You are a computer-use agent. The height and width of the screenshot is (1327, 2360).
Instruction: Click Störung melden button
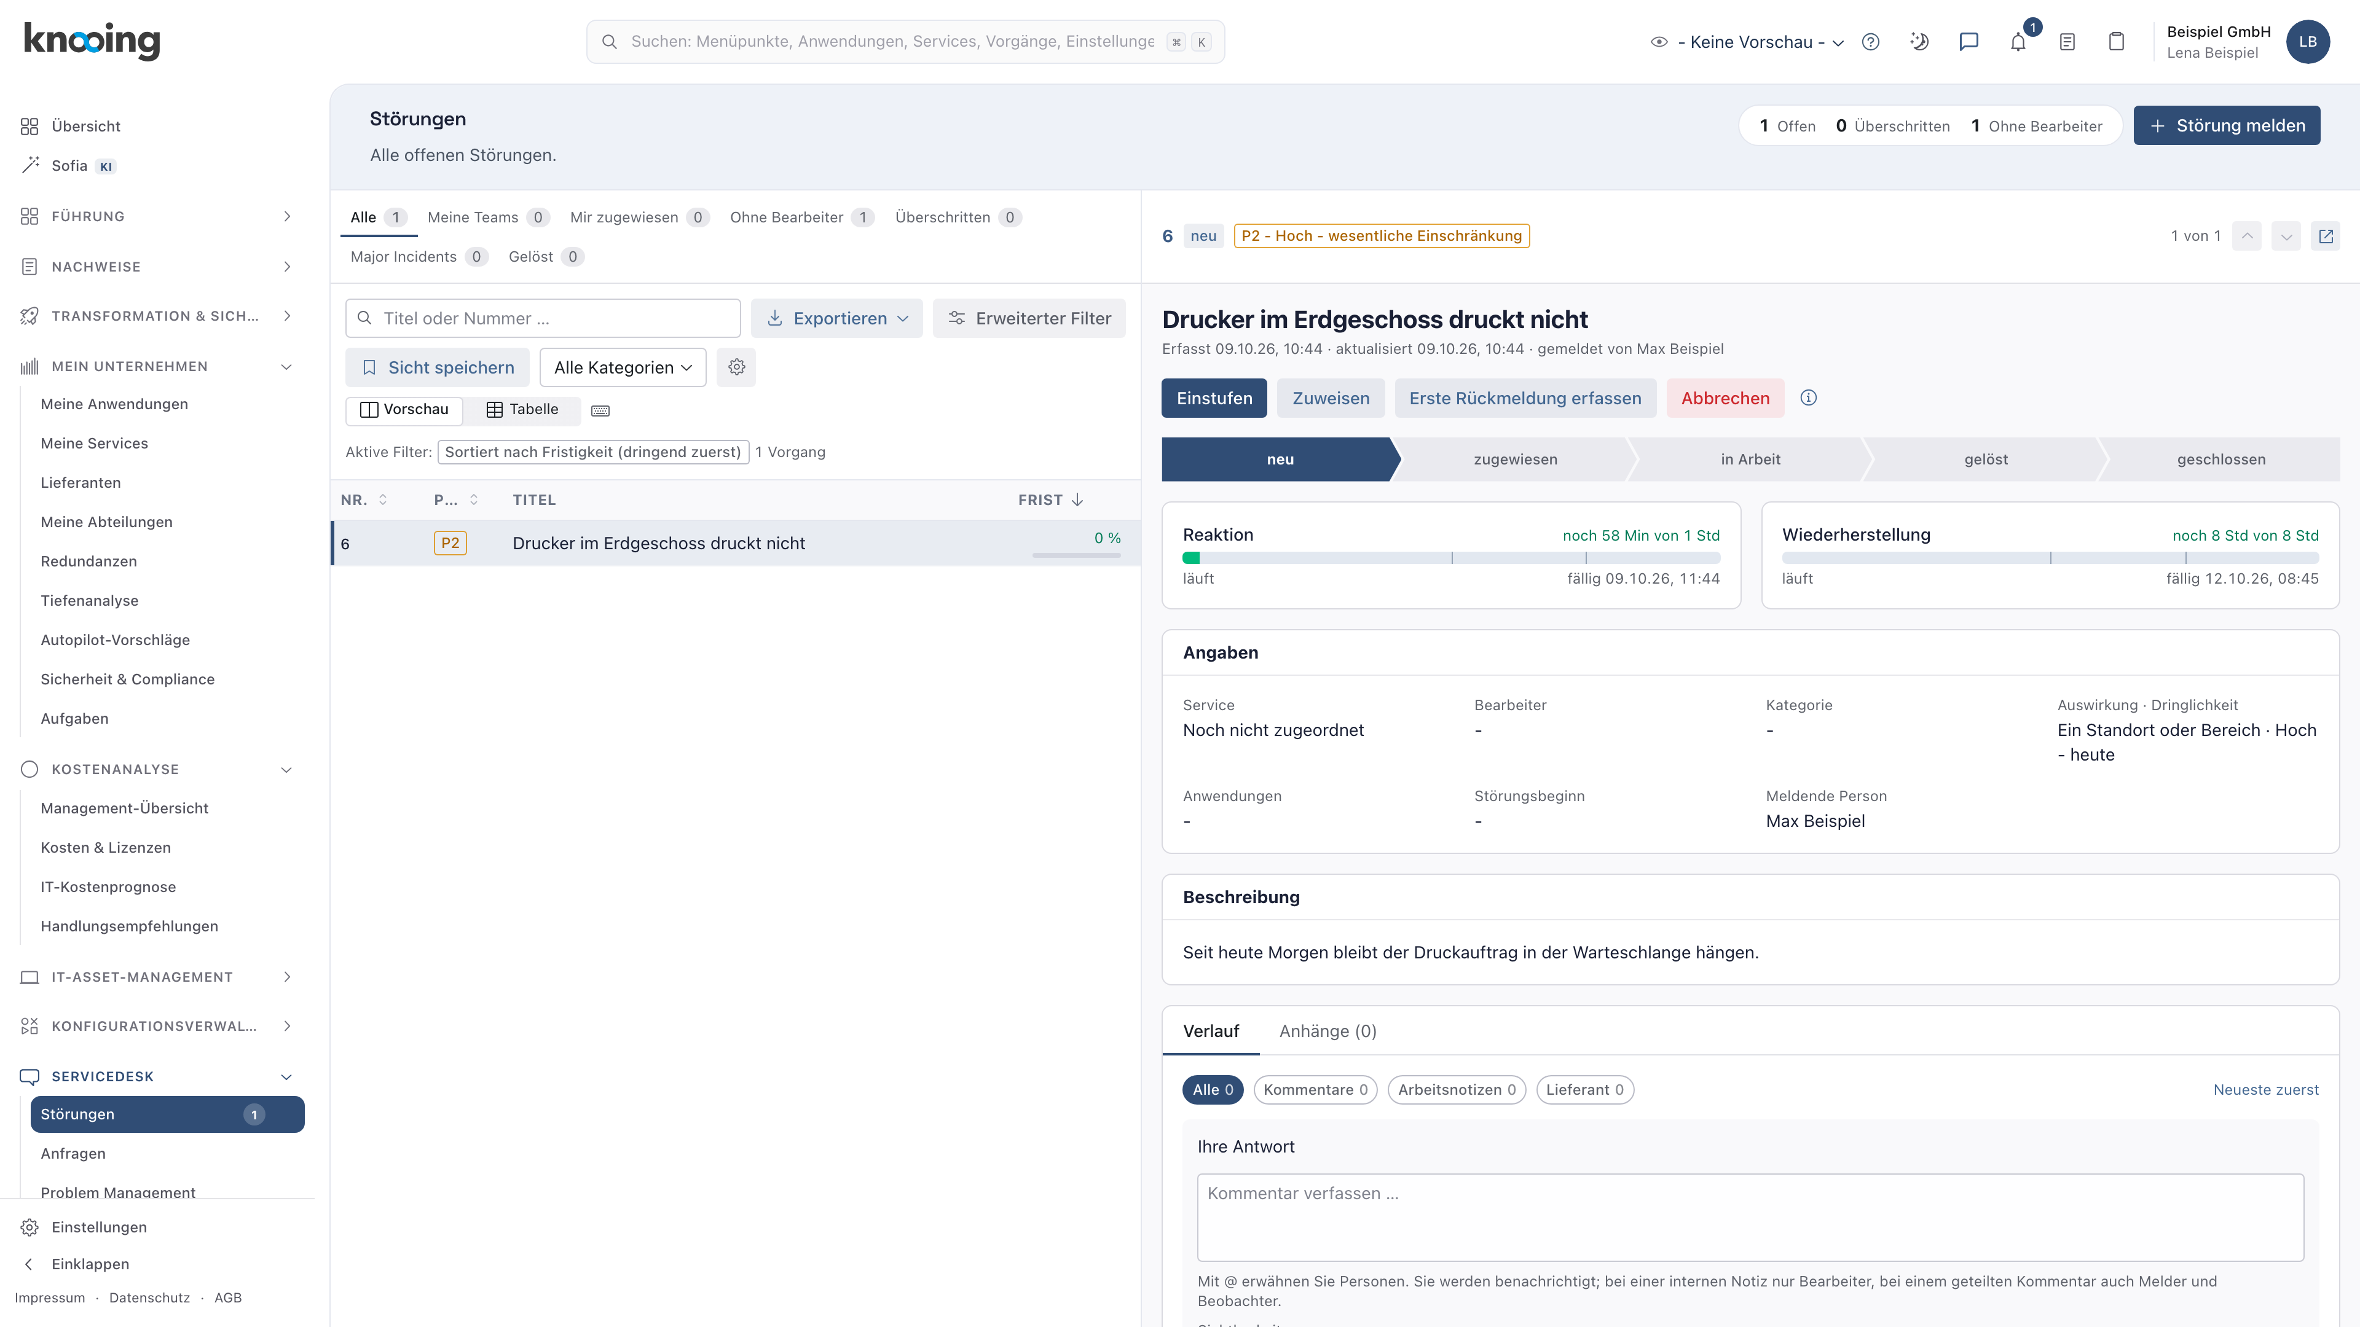coord(2226,125)
